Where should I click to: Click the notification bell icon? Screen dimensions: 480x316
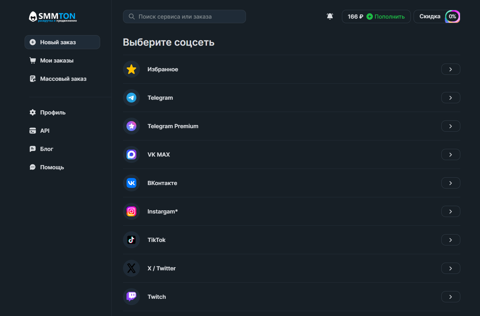[330, 17]
